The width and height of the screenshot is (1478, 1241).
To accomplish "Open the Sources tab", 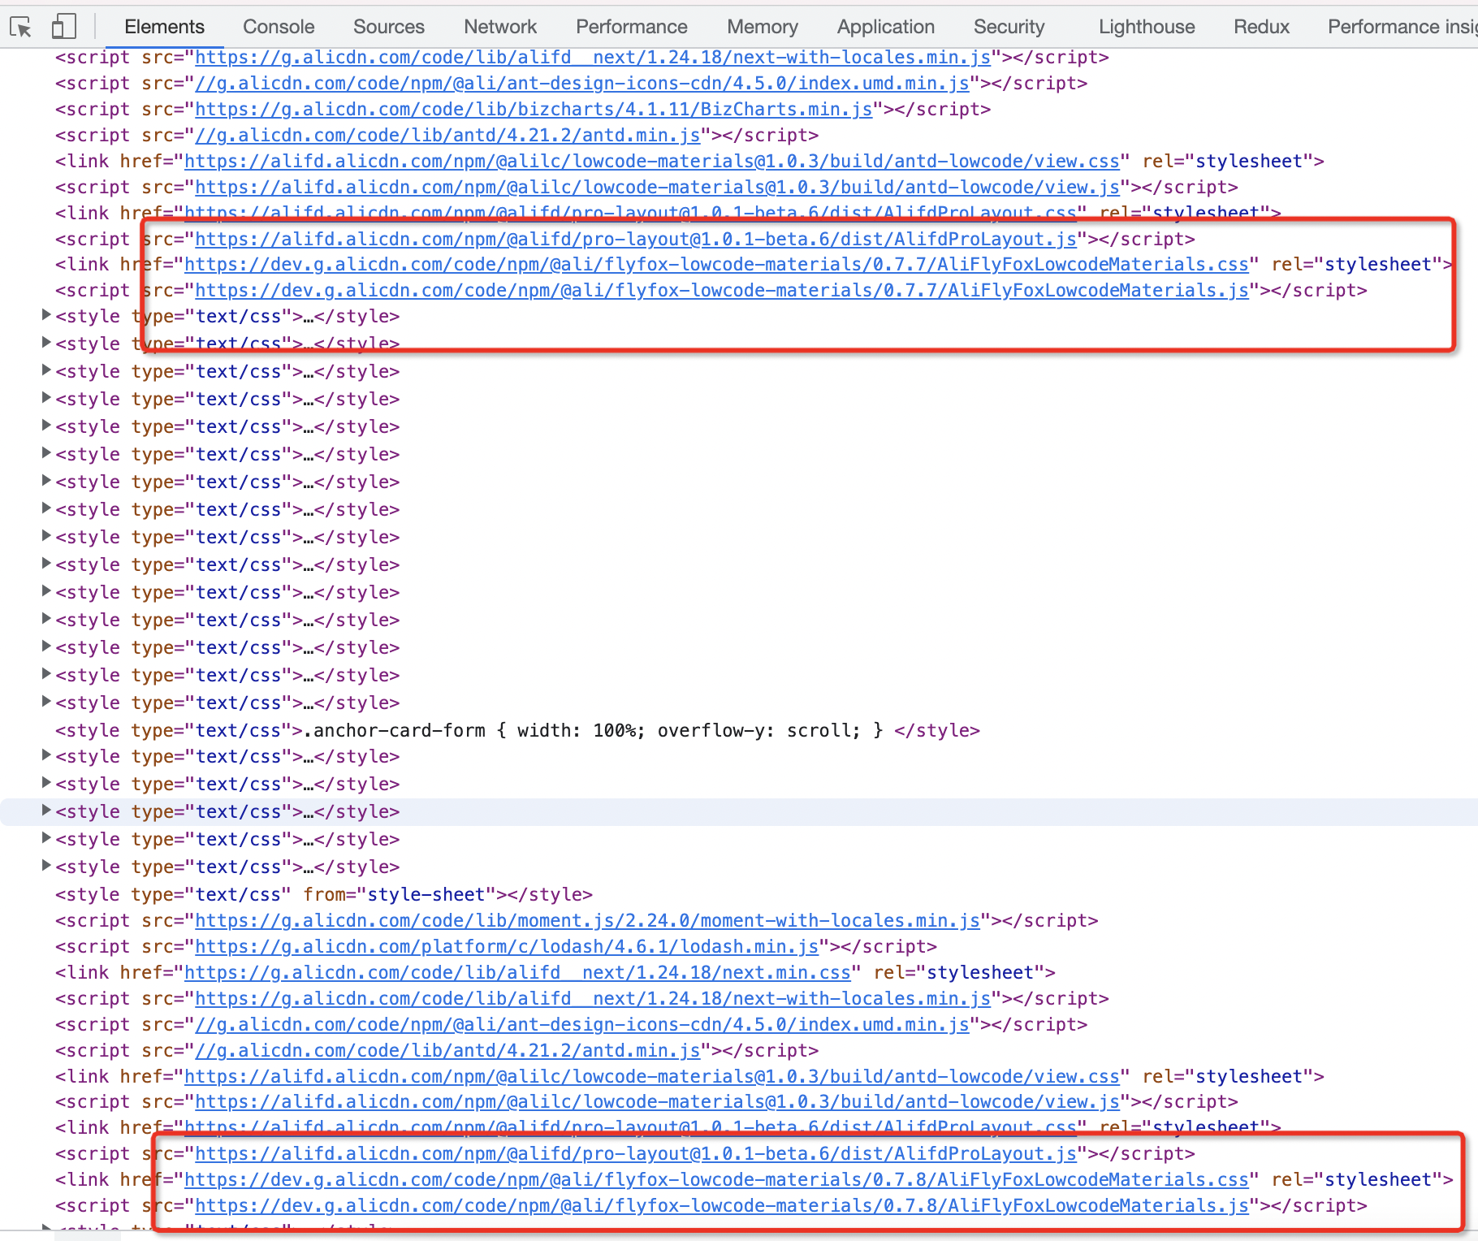I will point(389,27).
